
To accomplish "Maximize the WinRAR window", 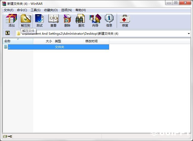I will point(176,3).
